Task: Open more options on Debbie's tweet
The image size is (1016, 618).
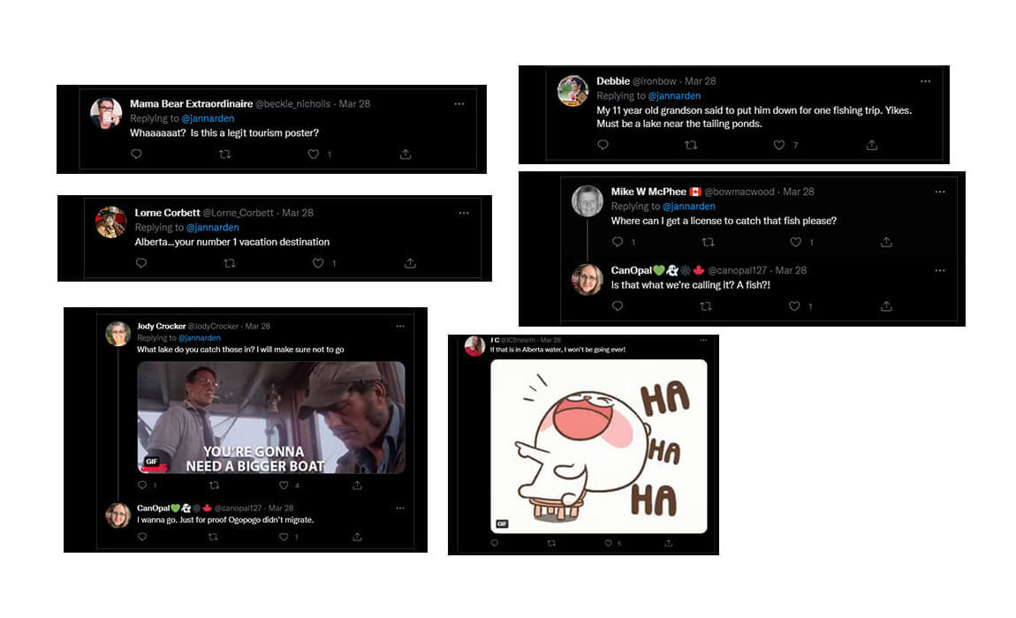Action: click(925, 81)
